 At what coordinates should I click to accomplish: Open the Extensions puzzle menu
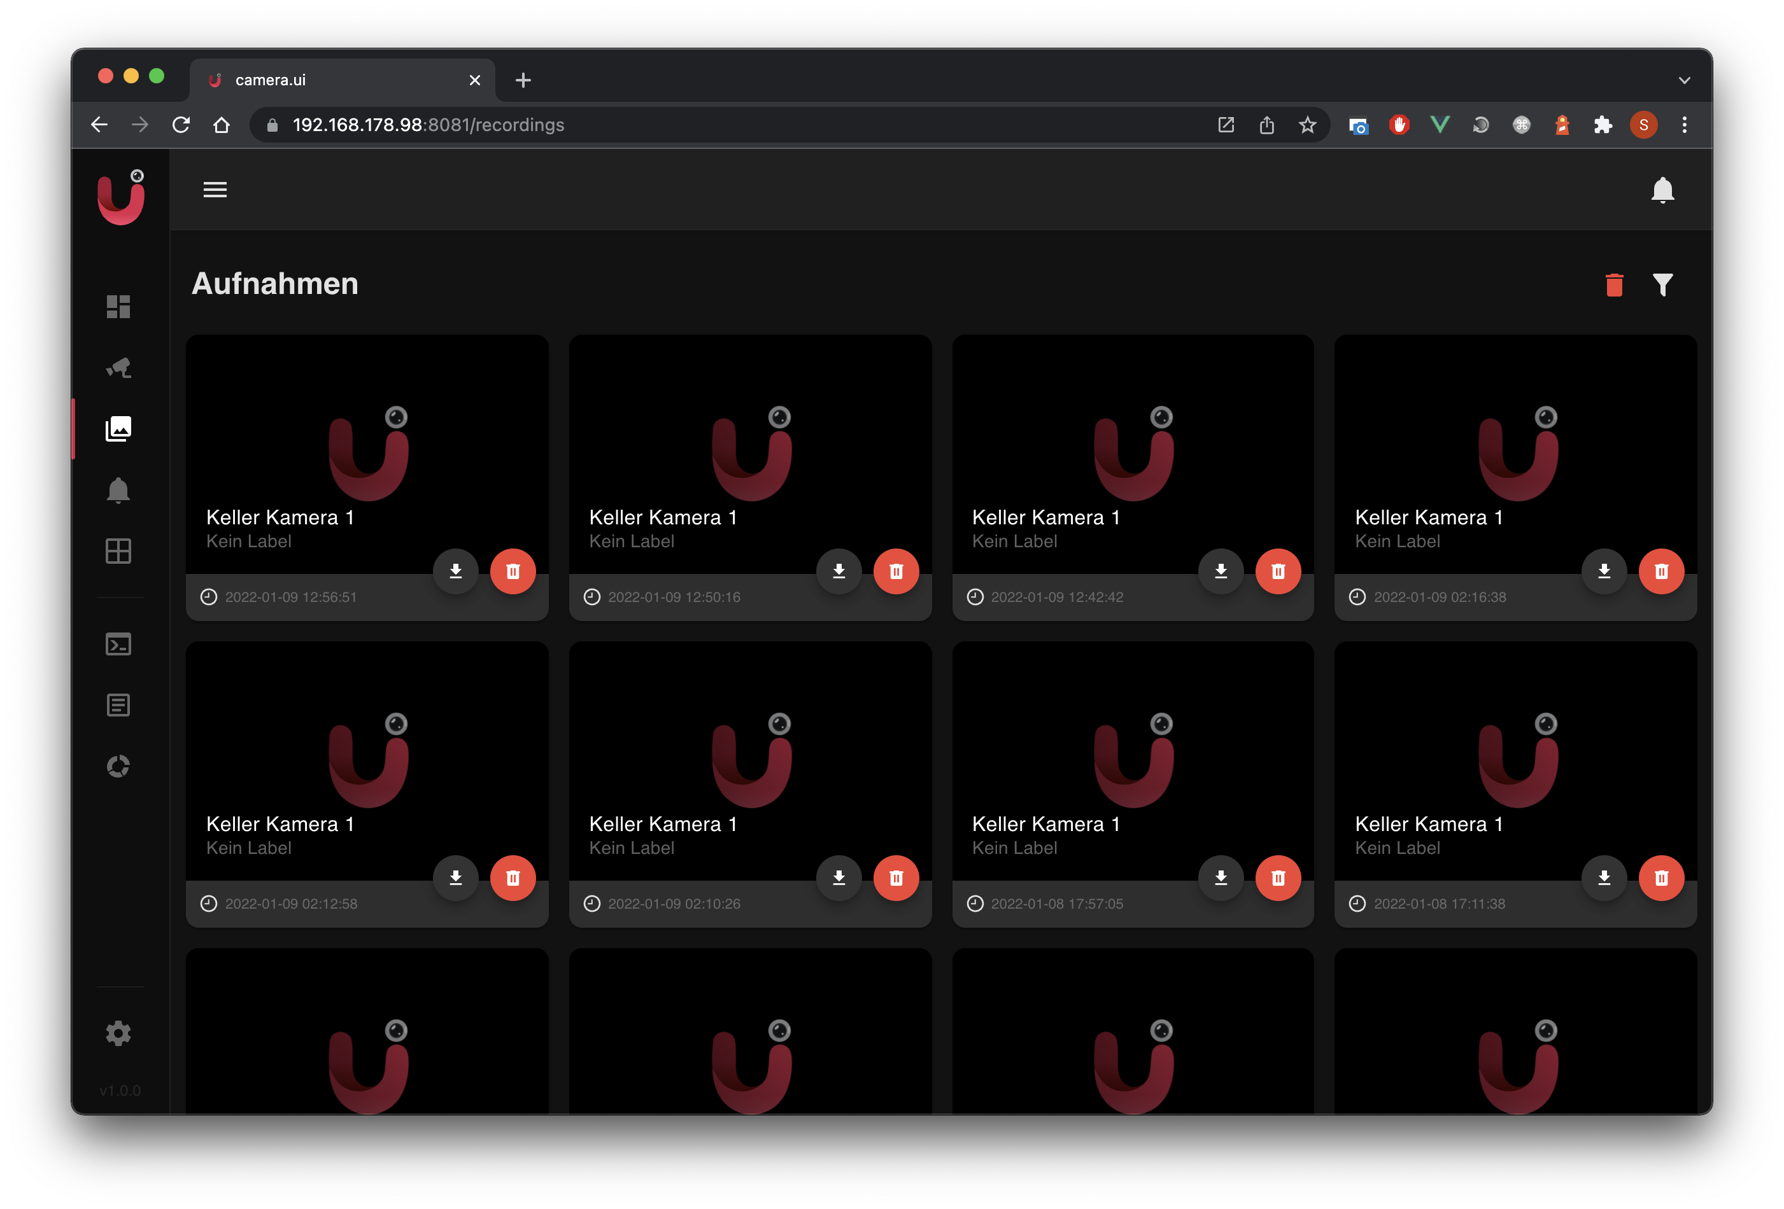point(1602,124)
